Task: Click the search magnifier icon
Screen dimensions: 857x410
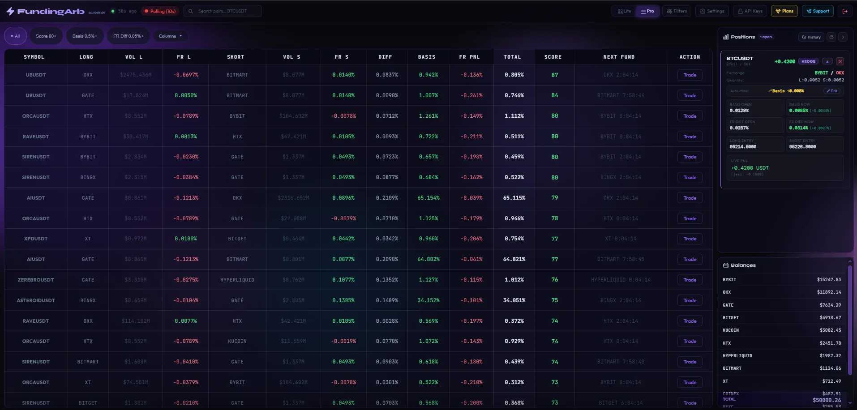Action: (x=191, y=11)
